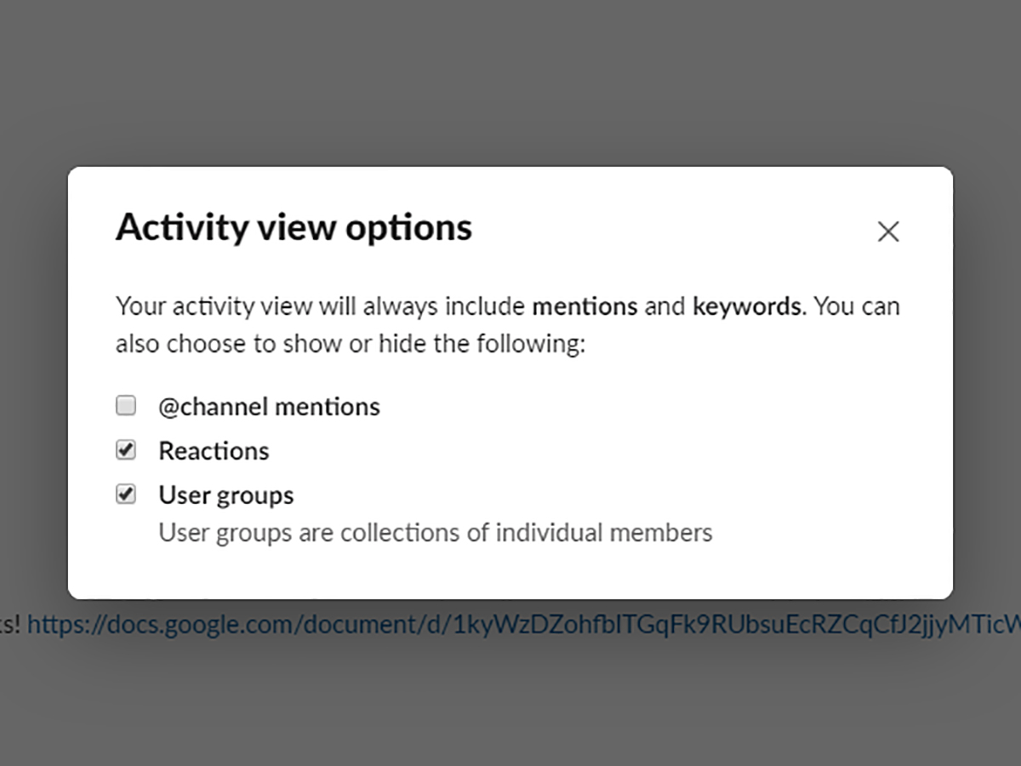1021x766 pixels.
Task: Dismiss the dialog with the X icon
Action: [x=888, y=232]
